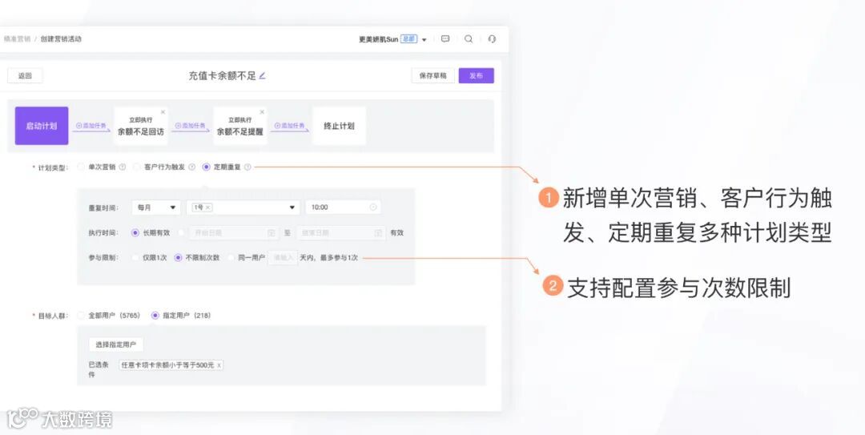Screen dimensions: 865x435
Task: Click the 10:00 time input field
Action: tap(343, 207)
